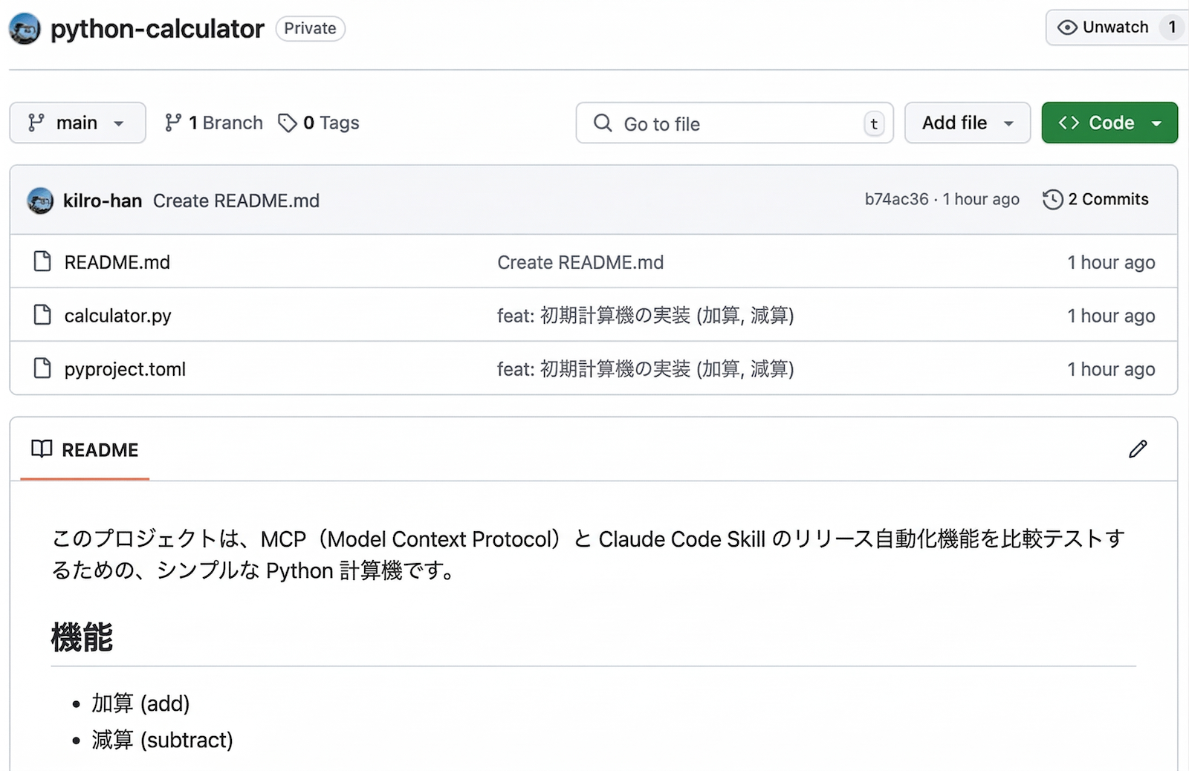Click the eye icon inside the Unwatch button

(1068, 27)
